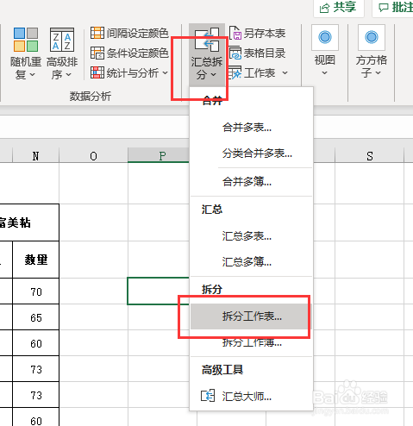Image resolution: width=413 pixels, height=426 pixels.
Task: Click the selected cell in column P
Action: [x=159, y=291]
